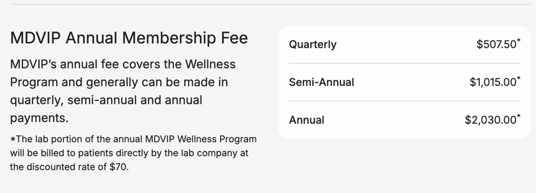Click the asterisk after $1,015.00
The image size is (536, 193).
519,79
